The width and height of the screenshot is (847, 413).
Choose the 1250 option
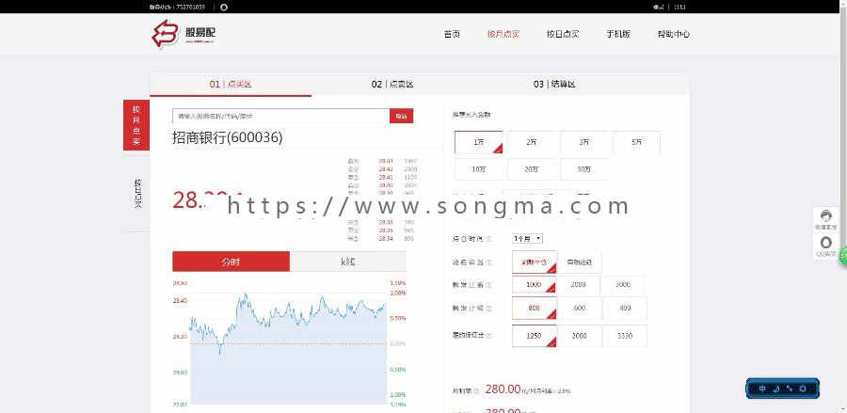click(x=535, y=335)
